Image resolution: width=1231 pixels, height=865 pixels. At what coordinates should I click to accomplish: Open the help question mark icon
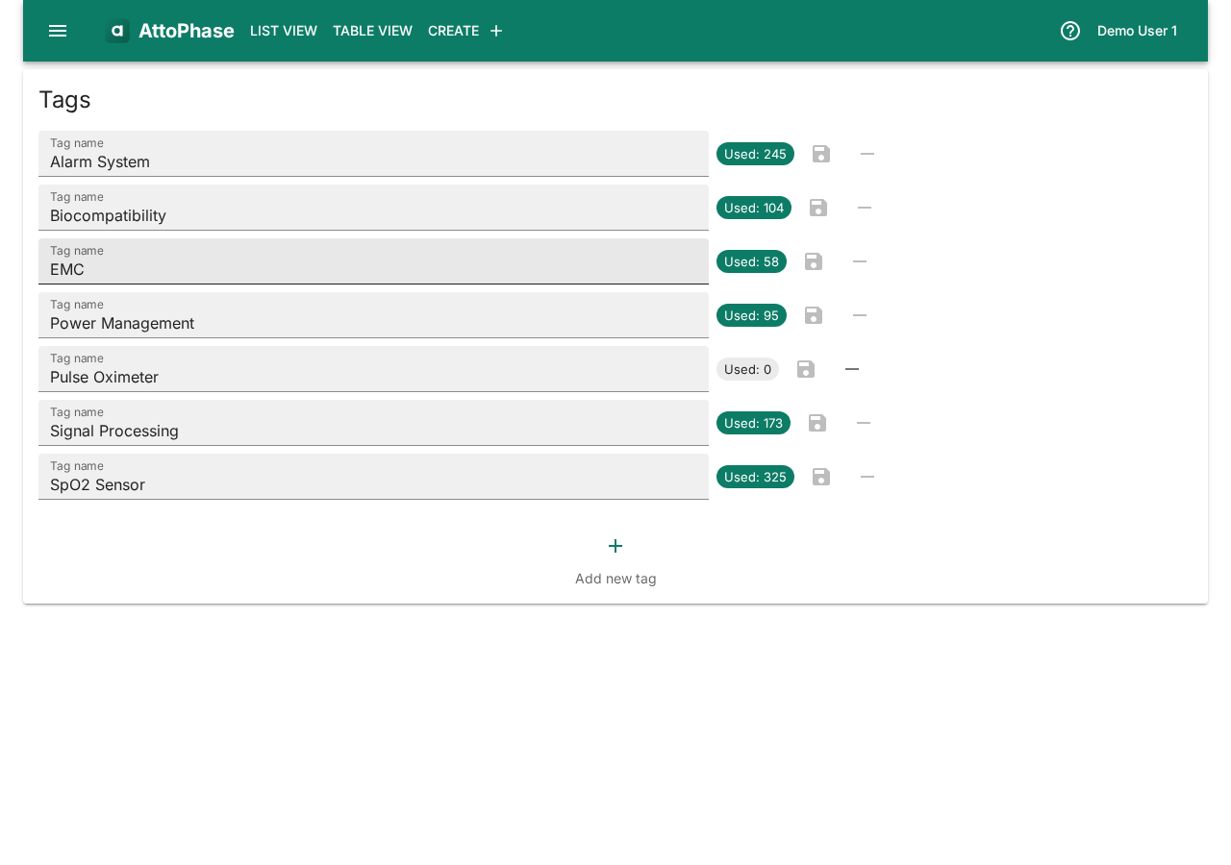[1070, 30]
